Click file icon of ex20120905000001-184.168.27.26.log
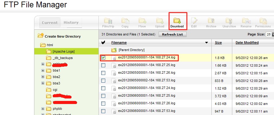The height and width of the screenshot is (115, 274). 114,73
